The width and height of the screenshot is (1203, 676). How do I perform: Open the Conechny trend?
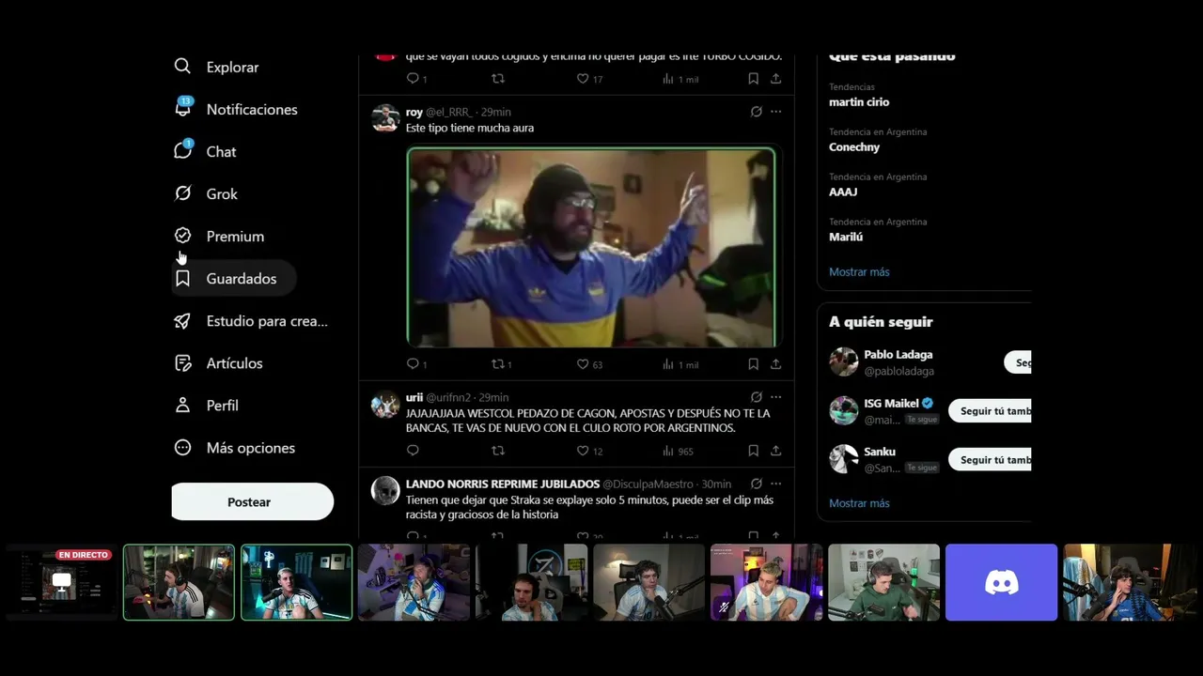[854, 147]
